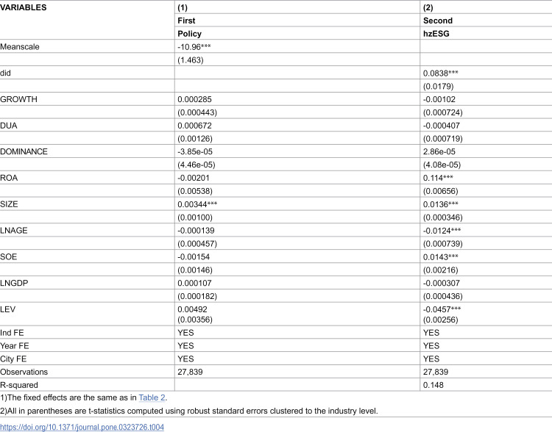Select the First column header
Viewport: 552px width, 432px height.
[186, 21]
